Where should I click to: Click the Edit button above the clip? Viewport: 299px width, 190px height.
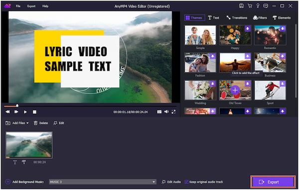pos(59,123)
